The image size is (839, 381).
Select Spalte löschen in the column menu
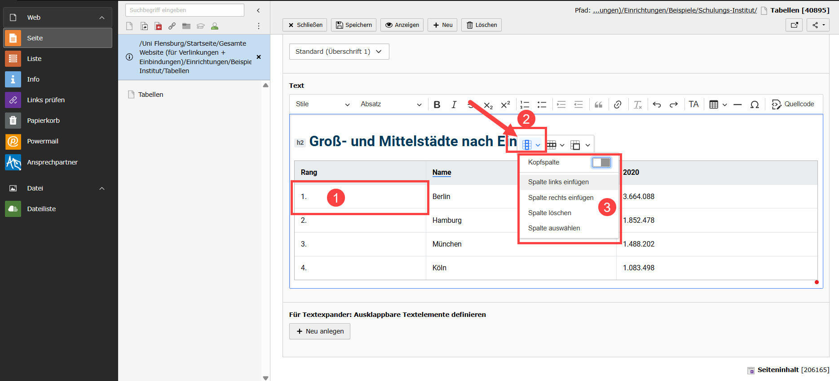click(549, 213)
